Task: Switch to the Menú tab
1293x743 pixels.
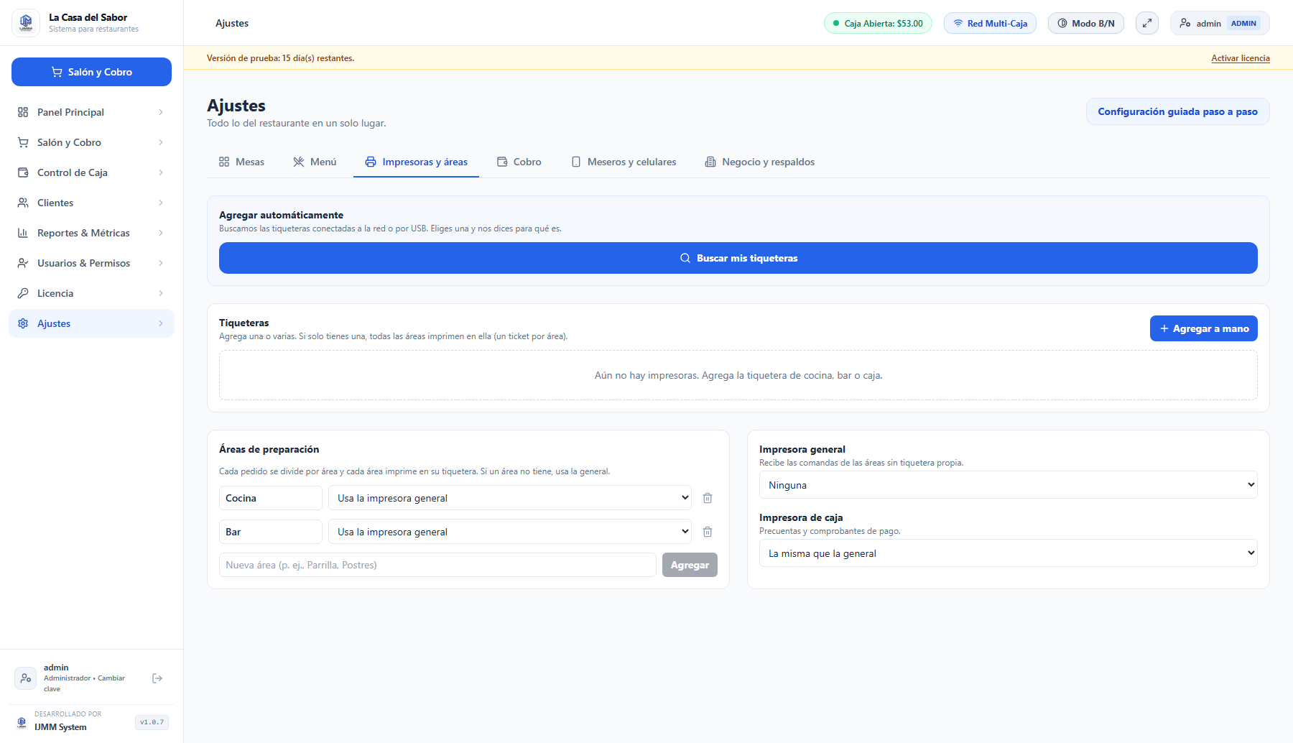Action: 315,162
